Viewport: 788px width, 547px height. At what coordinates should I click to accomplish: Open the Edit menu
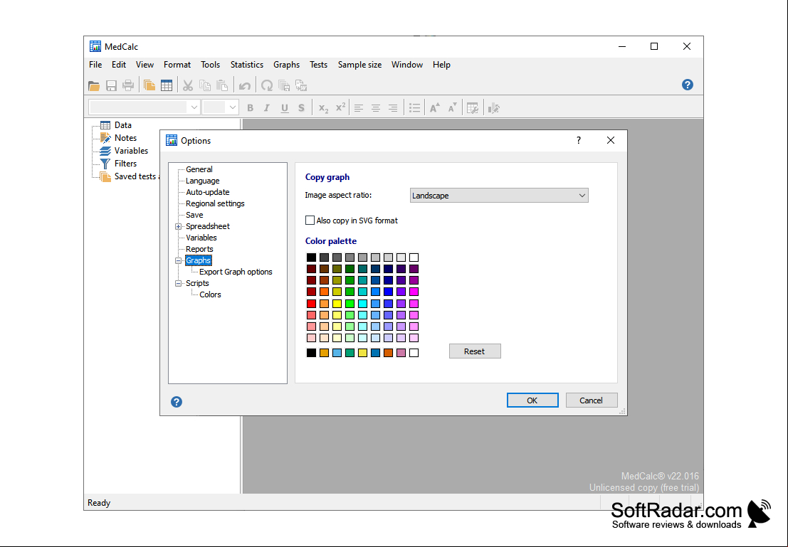119,65
